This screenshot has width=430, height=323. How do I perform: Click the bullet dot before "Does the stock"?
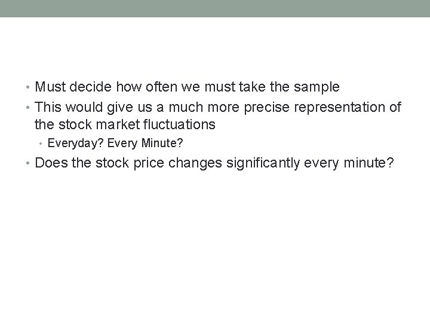30,163
